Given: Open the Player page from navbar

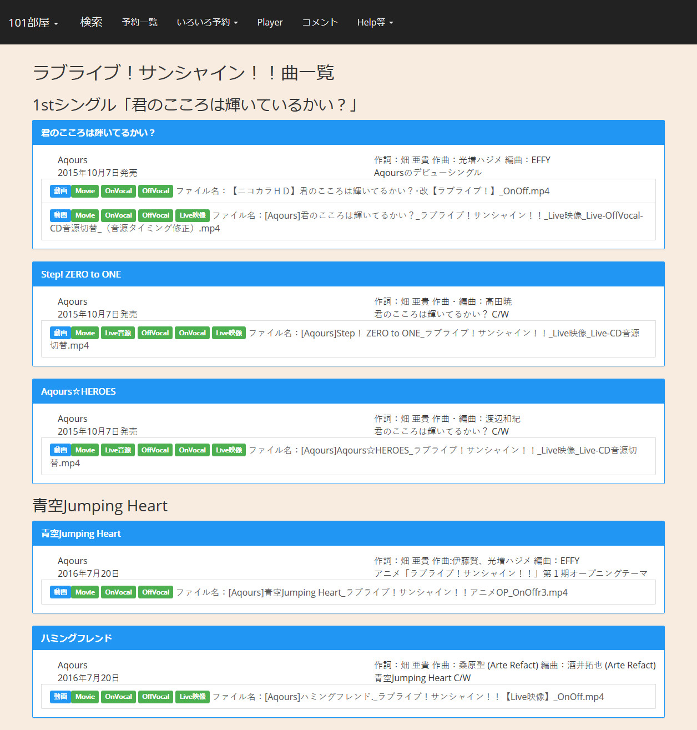Looking at the screenshot, I should click(x=270, y=22).
